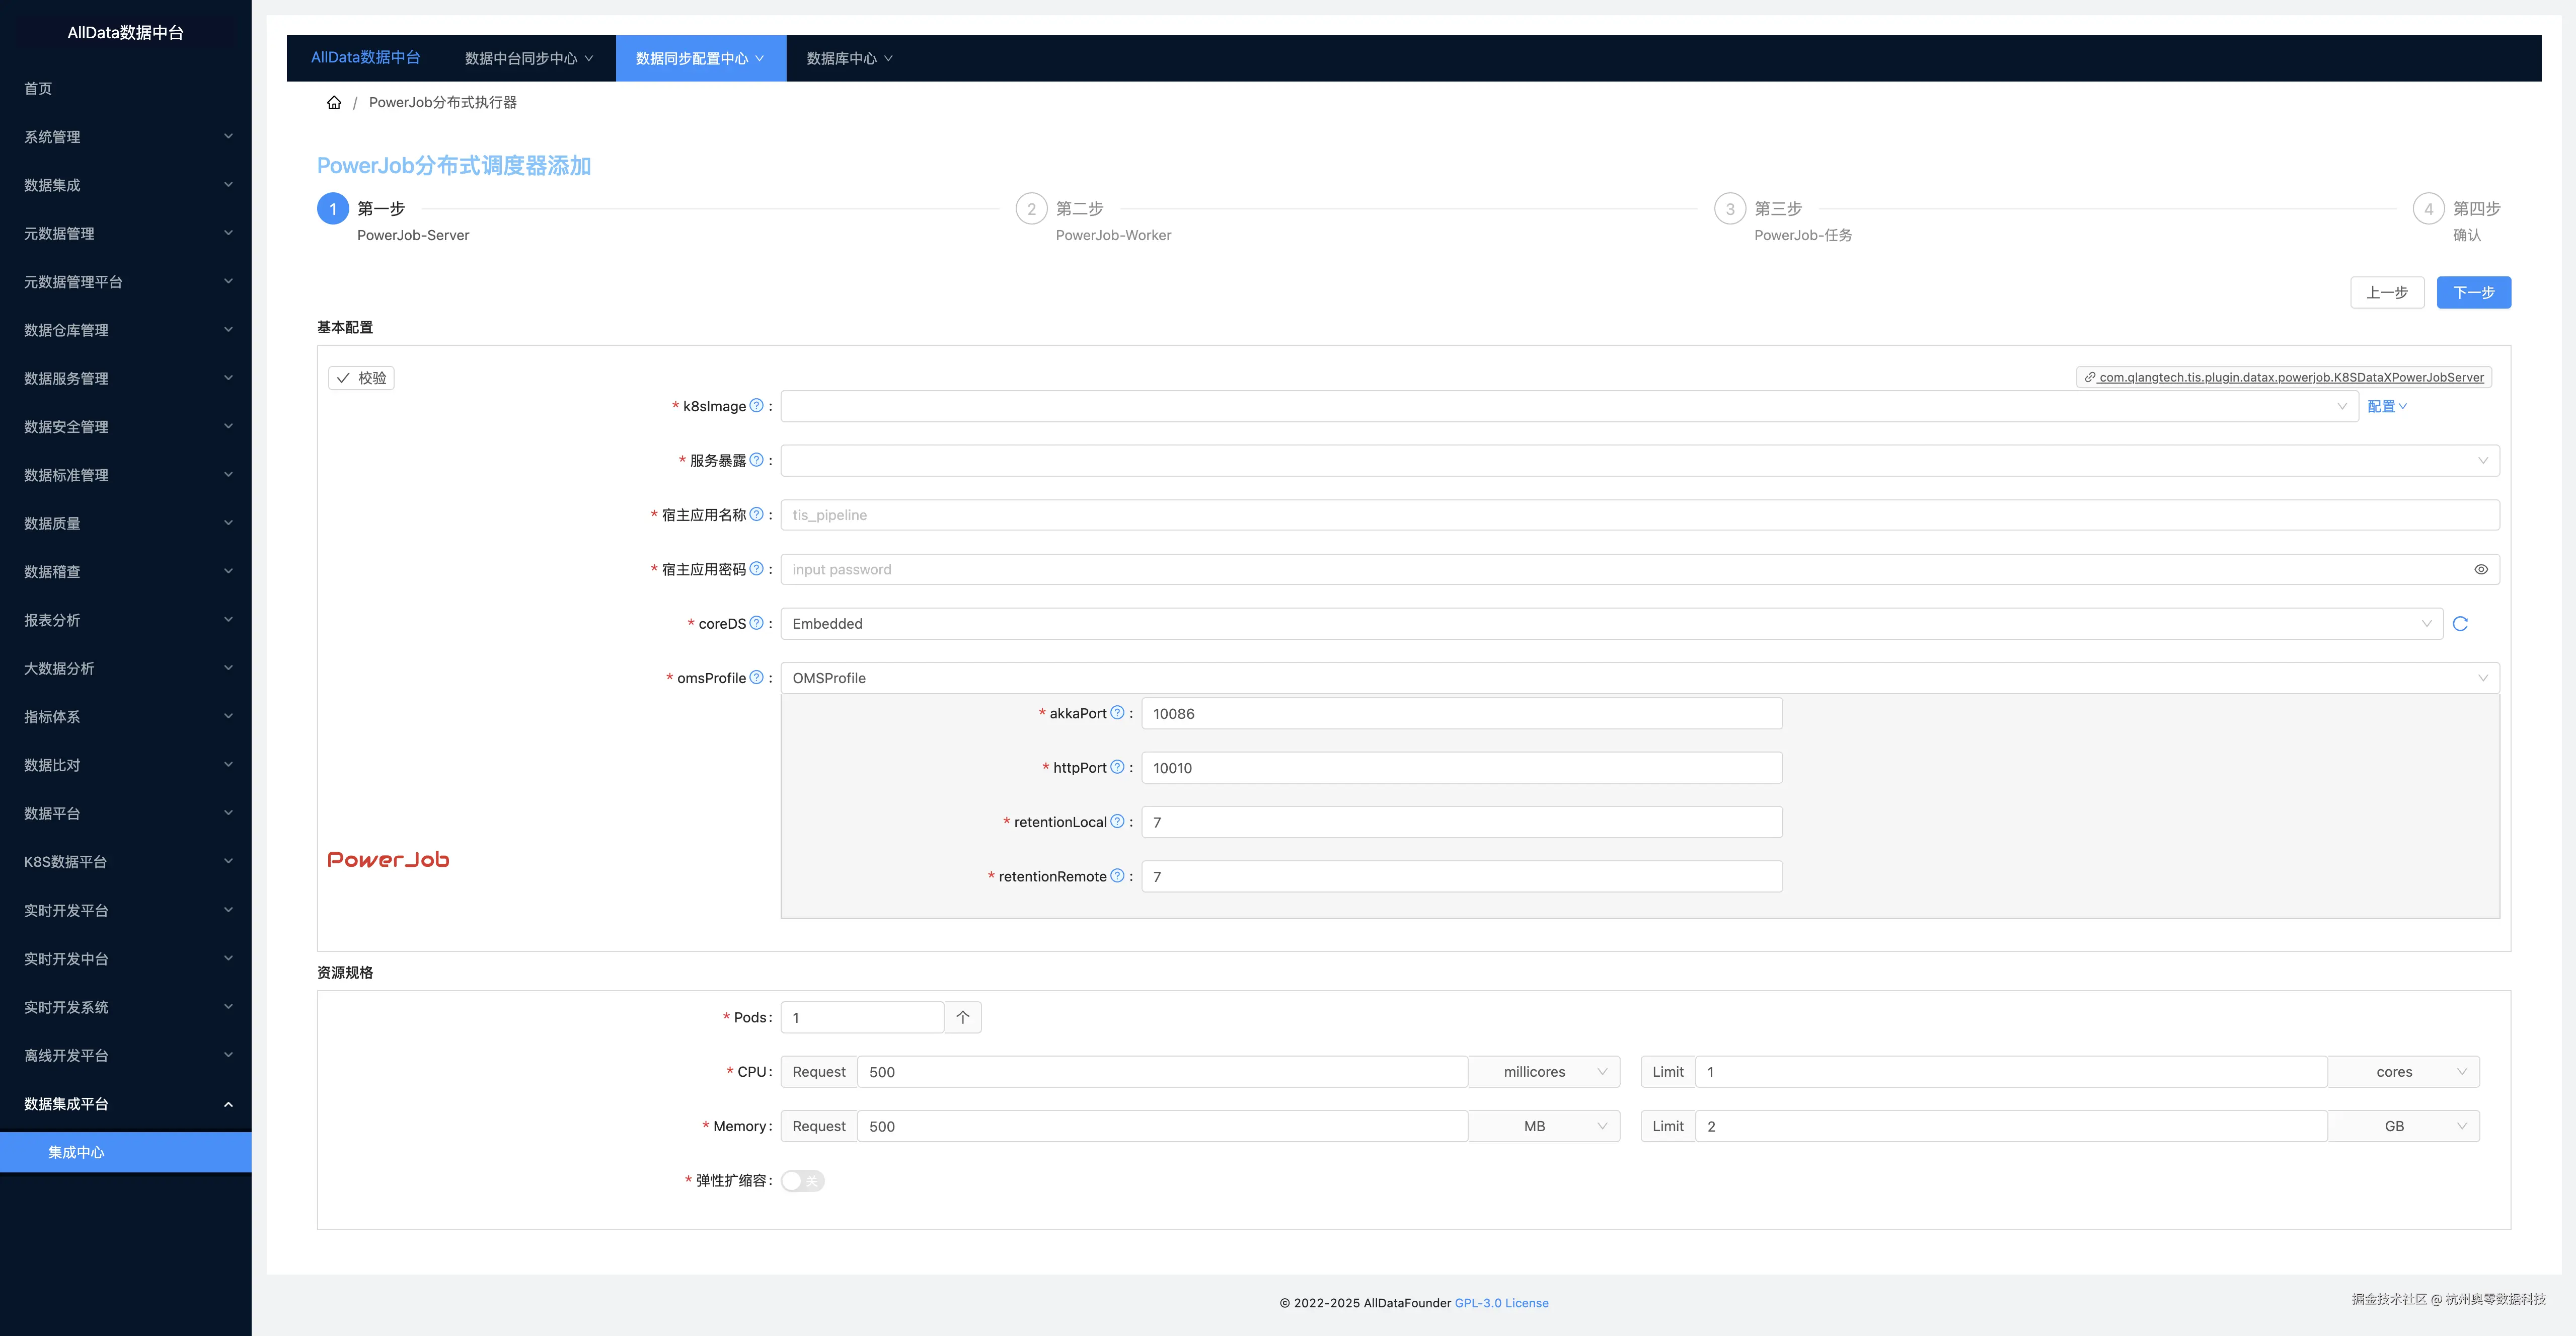Image resolution: width=2576 pixels, height=1336 pixels.
Task: Click the 宿主应用名称 input field
Action: click(1639, 515)
